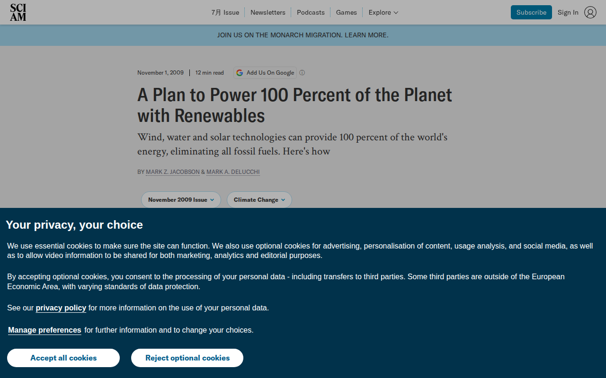
Task: Click the Monarch Migration banner
Action: [x=303, y=35]
